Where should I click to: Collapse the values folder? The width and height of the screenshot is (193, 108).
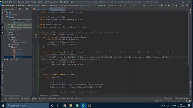tap(9, 47)
